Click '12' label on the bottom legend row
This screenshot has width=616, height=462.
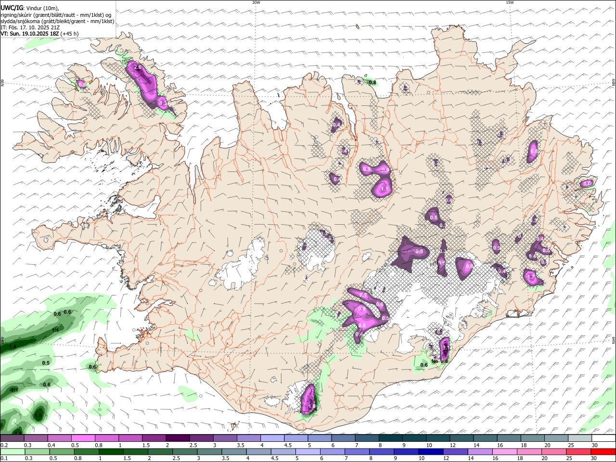click(x=446, y=458)
